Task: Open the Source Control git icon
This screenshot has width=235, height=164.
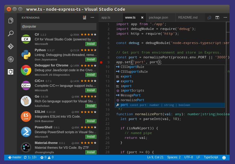Action: click(x=11, y=46)
